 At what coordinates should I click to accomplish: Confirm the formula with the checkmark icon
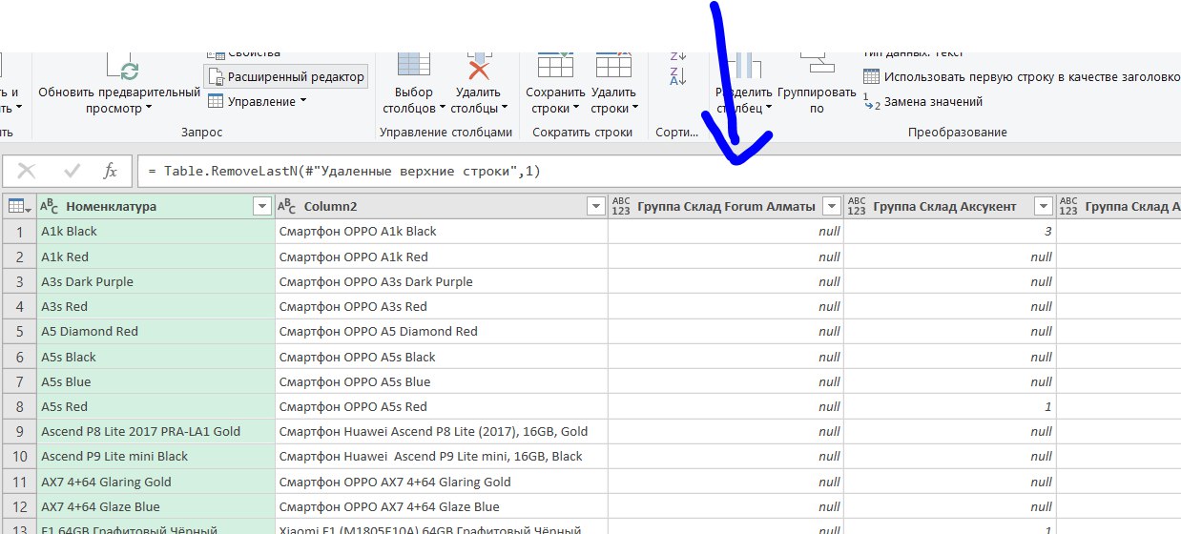click(x=72, y=171)
